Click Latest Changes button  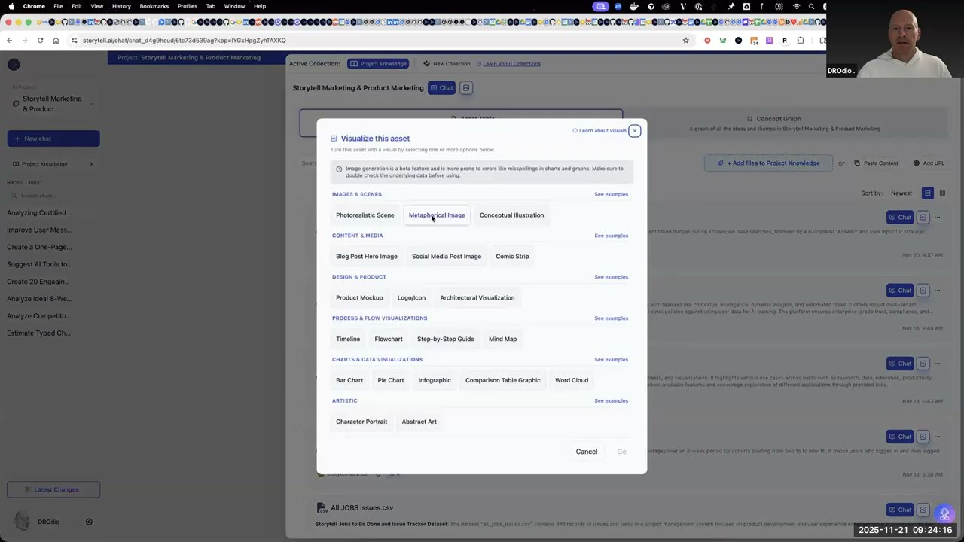click(x=53, y=490)
